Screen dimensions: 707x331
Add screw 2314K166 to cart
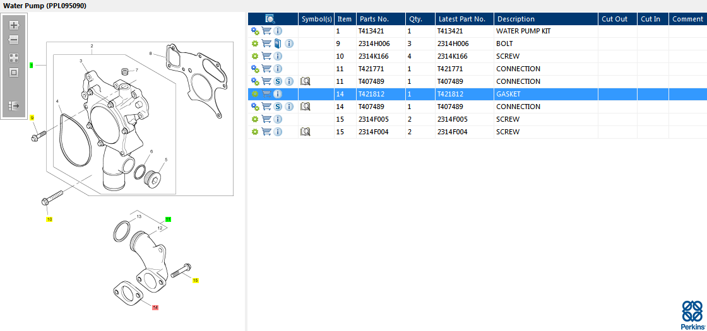click(266, 56)
